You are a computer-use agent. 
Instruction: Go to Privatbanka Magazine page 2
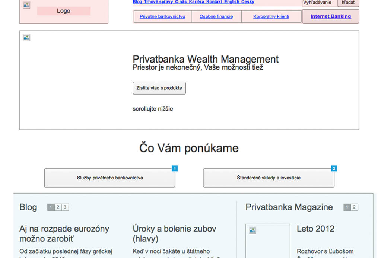click(354, 207)
